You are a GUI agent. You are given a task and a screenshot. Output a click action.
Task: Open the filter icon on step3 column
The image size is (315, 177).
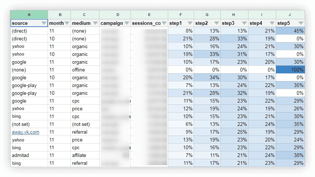point(244,23)
